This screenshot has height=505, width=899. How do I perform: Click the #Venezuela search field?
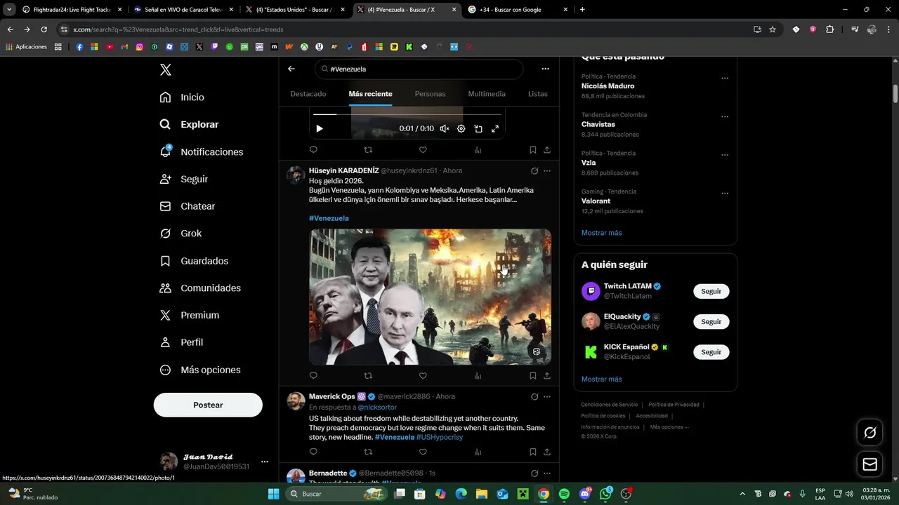(x=419, y=69)
